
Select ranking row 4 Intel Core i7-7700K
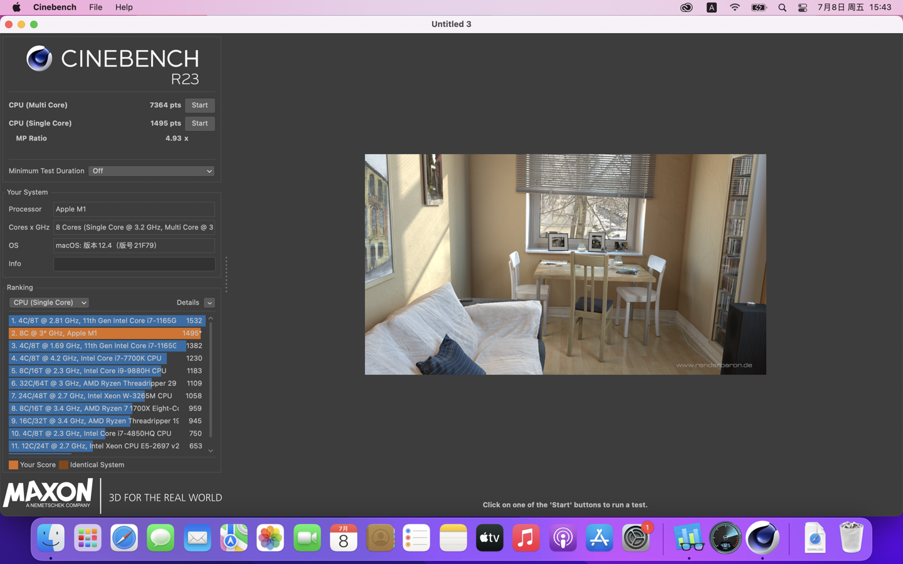[107, 358]
